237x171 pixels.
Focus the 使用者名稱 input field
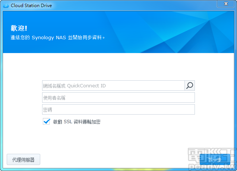tap(118, 97)
